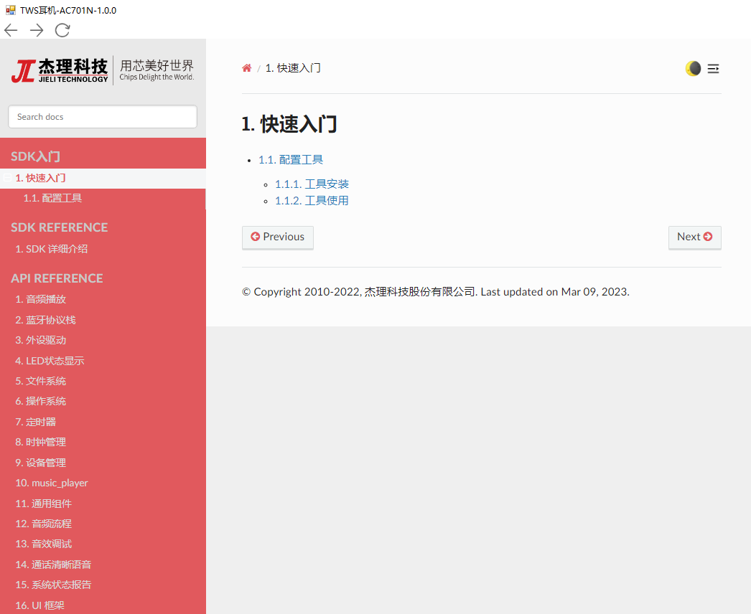Viewport: 751px width, 614px height.
Task: Click the JieLi Technology logo
Action: click(103, 70)
